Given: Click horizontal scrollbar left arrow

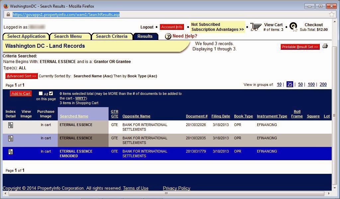Looking at the screenshot, I should (x=5, y=193).
